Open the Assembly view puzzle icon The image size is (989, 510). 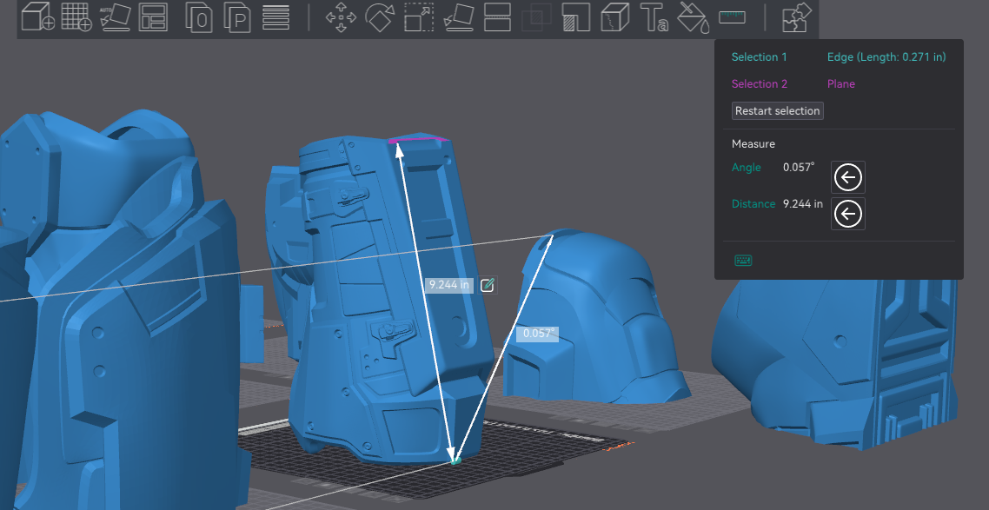point(796,17)
